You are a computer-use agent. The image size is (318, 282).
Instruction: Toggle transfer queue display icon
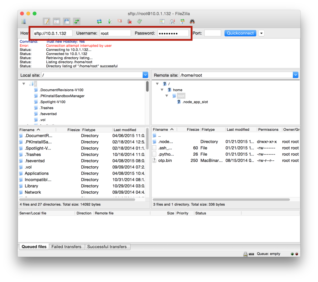point(77,21)
